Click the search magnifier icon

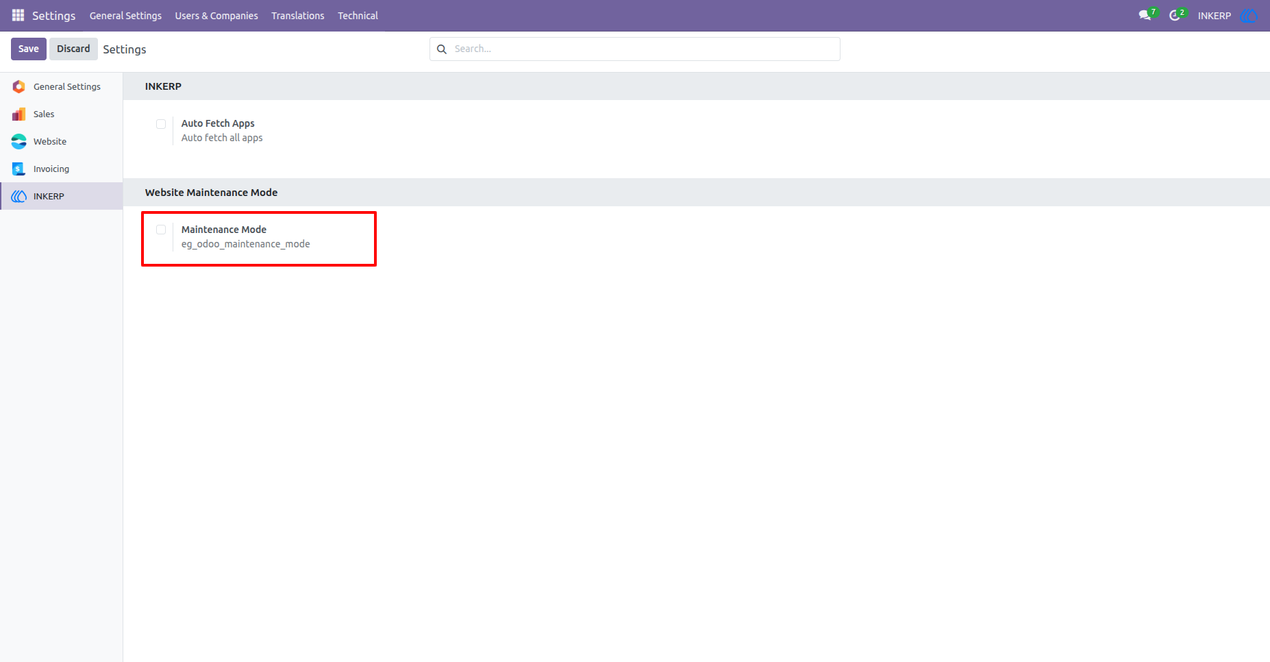[x=442, y=49]
